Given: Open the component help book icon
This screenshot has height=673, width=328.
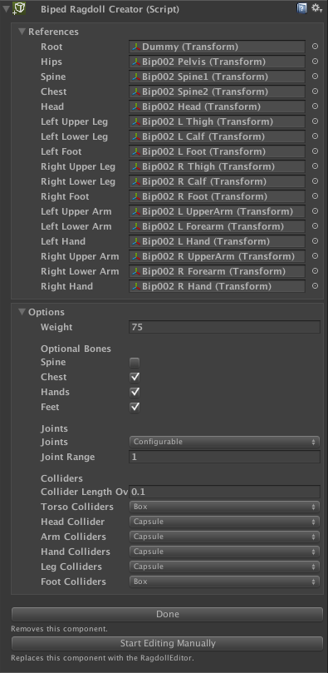Looking at the screenshot, I should coord(301,8).
